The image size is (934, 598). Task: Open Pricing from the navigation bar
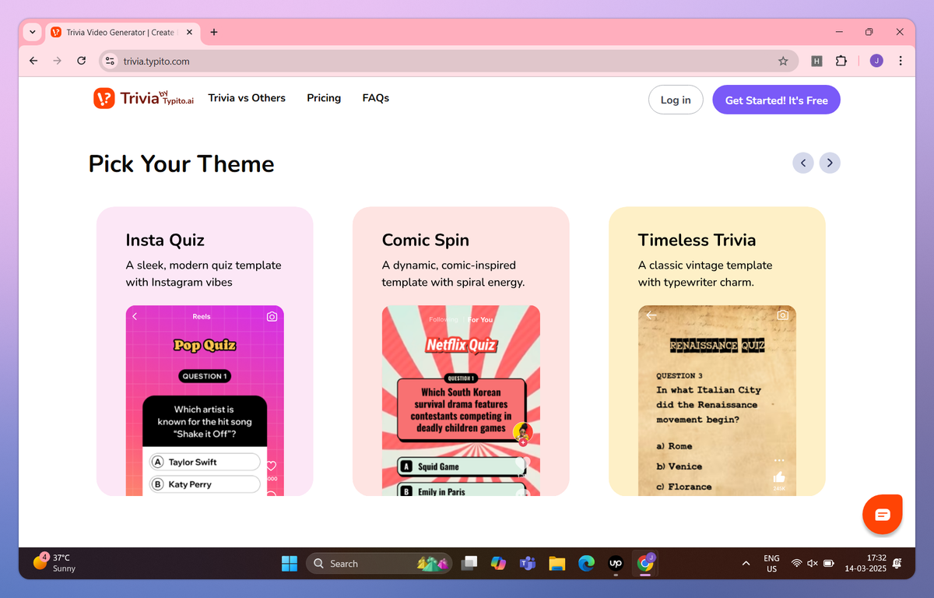pos(324,98)
